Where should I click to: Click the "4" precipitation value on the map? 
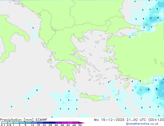[x=151, y=18]
